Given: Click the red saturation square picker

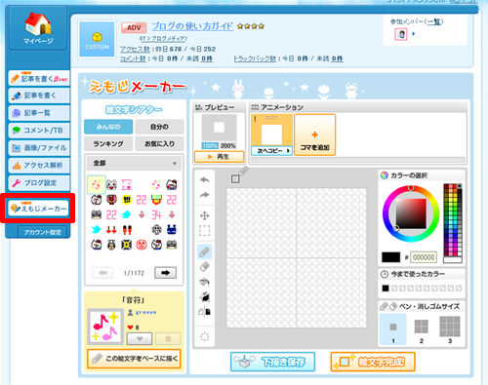Looking at the screenshot, I should 411,213.
